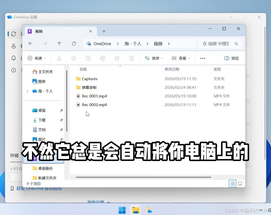
Task: Go forward using the right arrow
Action: [45, 44]
